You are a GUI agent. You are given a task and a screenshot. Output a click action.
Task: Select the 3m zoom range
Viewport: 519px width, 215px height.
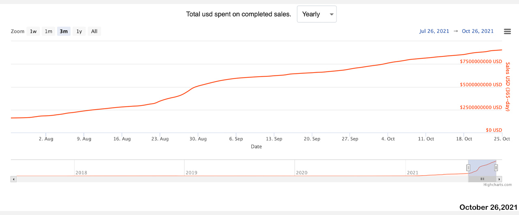tap(64, 32)
